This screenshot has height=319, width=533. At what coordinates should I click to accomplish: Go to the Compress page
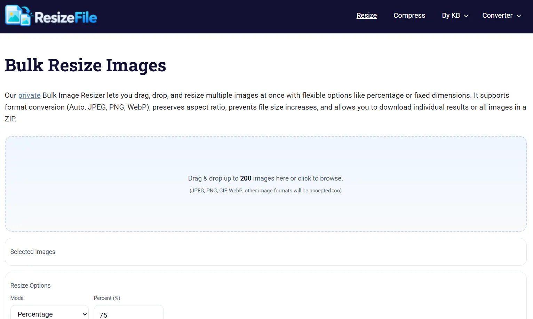tap(409, 15)
